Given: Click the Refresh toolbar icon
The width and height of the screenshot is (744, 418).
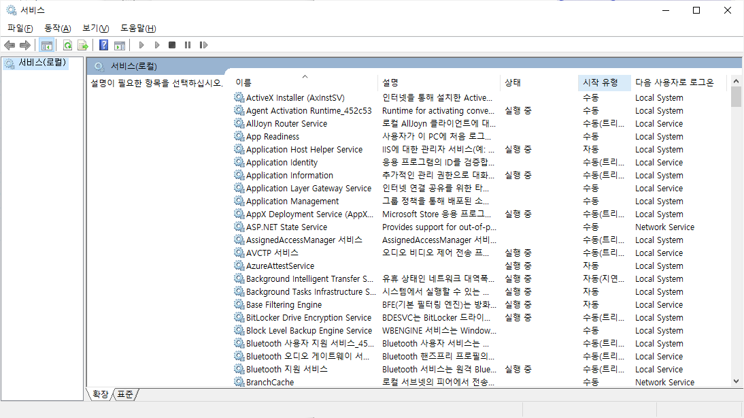Looking at the screenshot, I should (67, 45).
